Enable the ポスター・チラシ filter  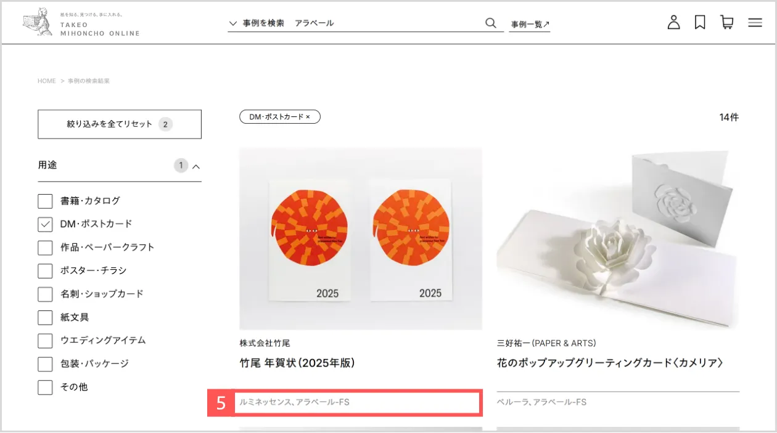click(45, 271)
